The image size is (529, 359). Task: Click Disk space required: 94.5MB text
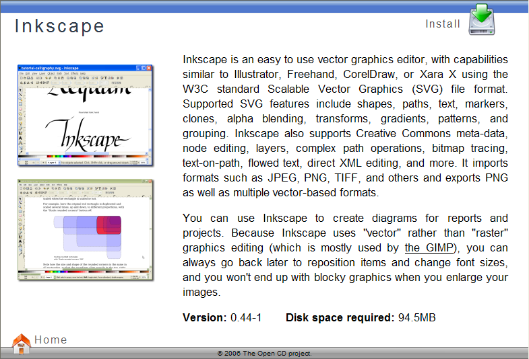click(361, 317)
